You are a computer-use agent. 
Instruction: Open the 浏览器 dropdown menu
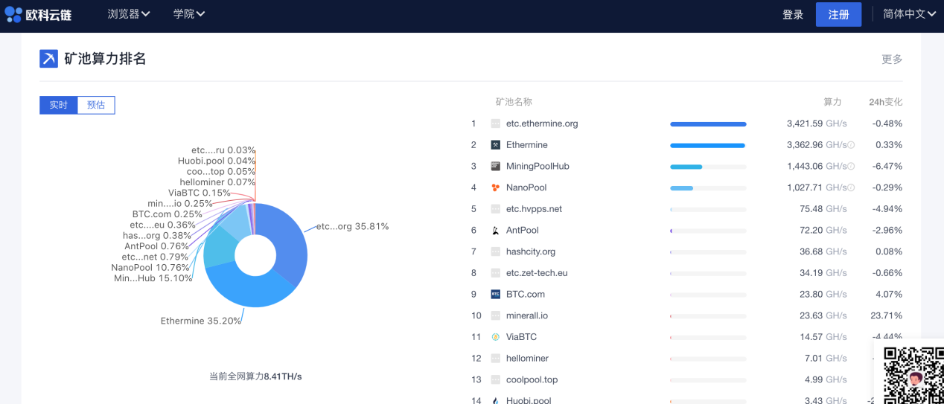129,14
